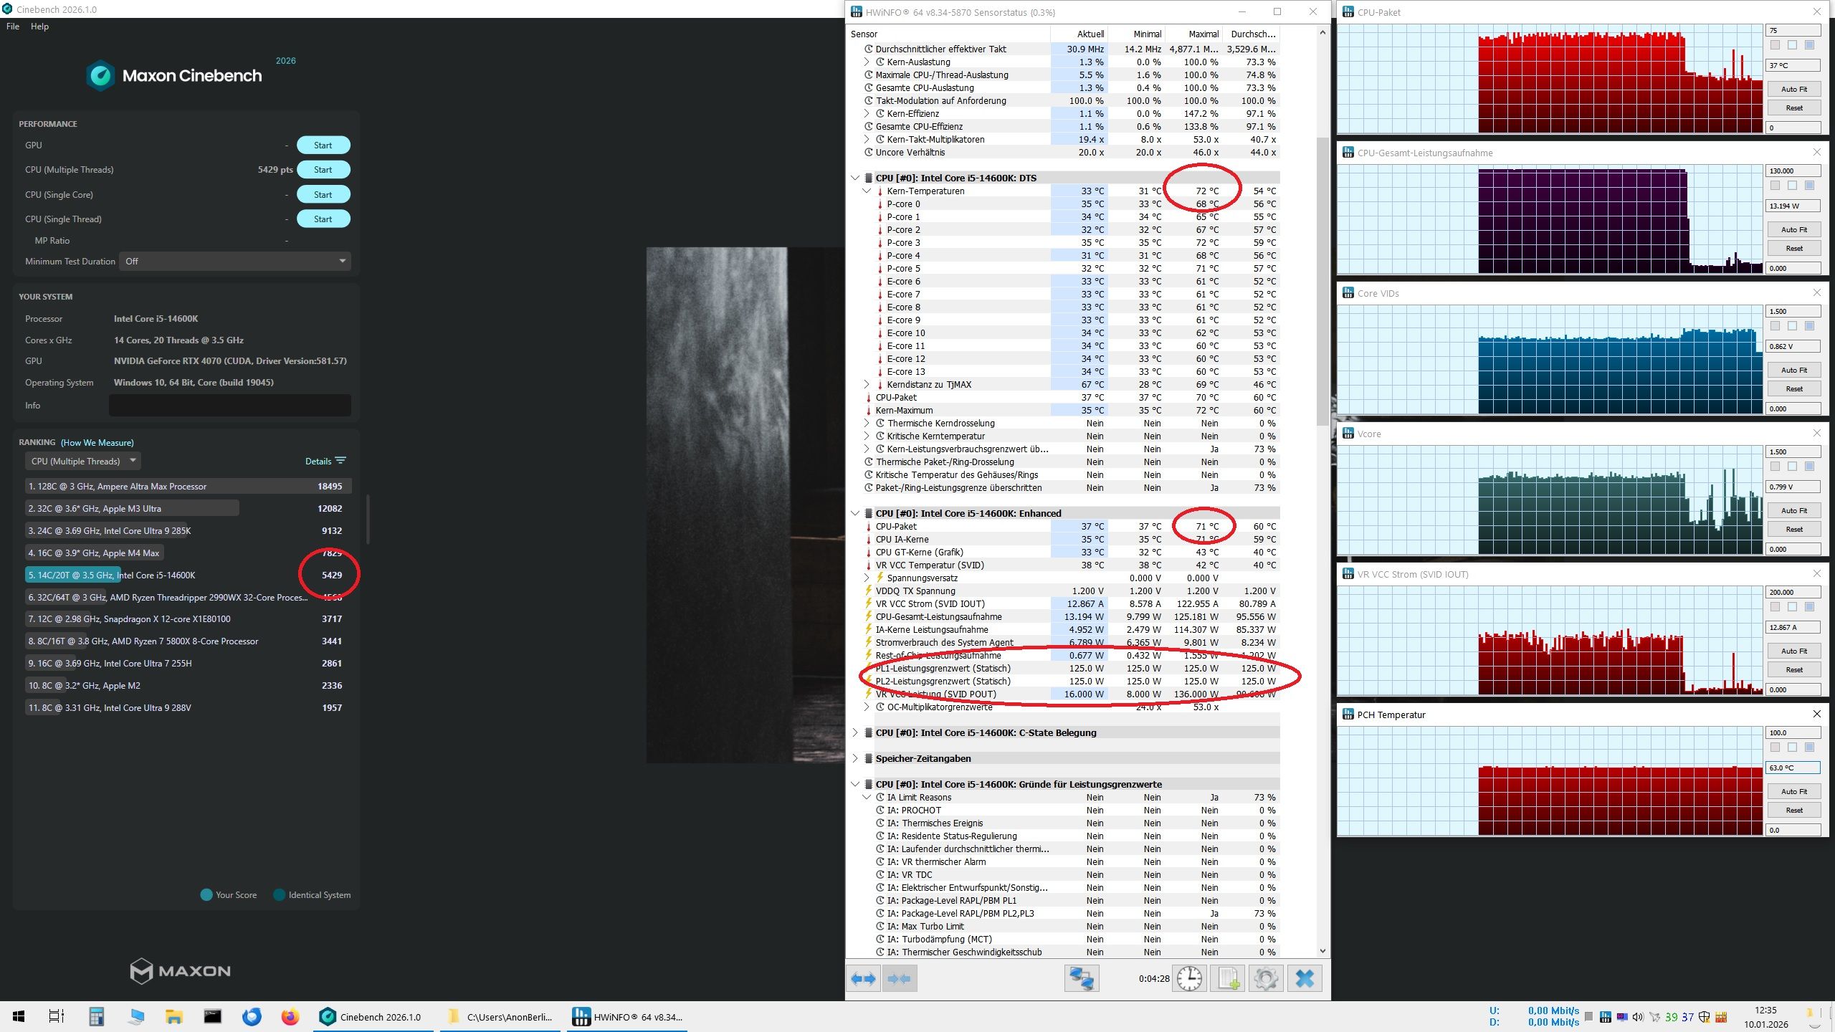The image size is (1835, 1032).
Task: Open the File menu in Cinebench
Action: click(13, 27)
